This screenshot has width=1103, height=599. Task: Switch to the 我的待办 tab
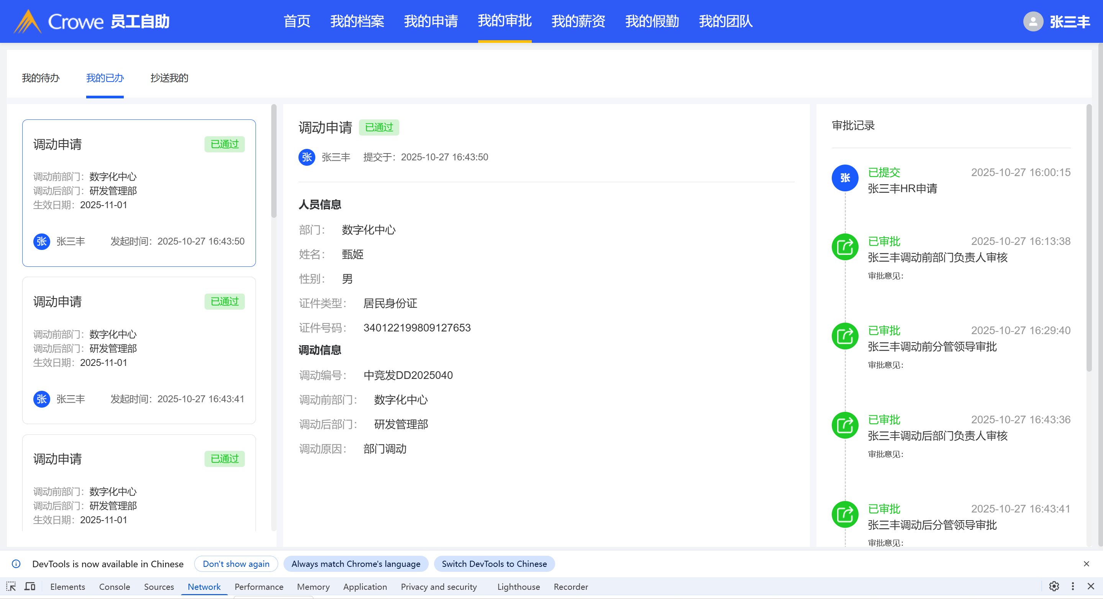pyautogui.click(x=41, y=78)
